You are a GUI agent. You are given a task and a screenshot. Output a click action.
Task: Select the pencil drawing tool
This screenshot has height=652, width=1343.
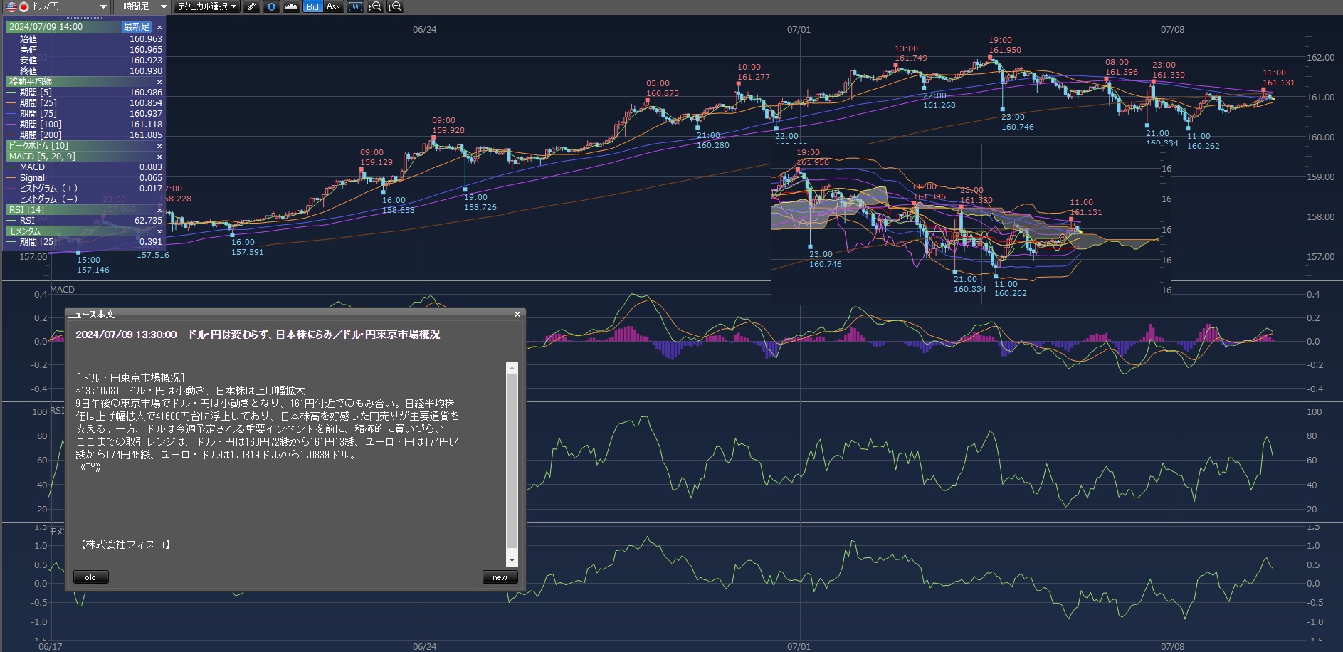click(x=251, y=6)
